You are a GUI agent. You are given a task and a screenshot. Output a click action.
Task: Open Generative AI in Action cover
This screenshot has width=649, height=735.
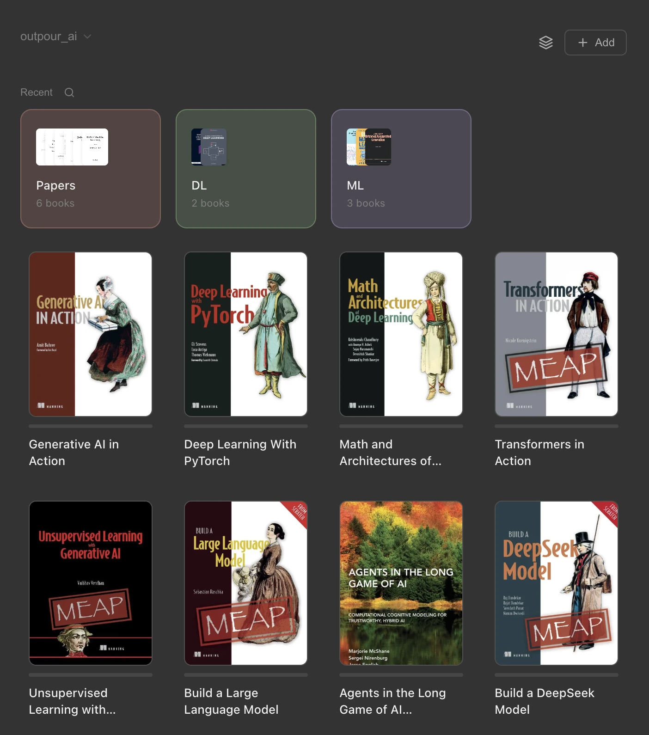[x=91, y=334]
